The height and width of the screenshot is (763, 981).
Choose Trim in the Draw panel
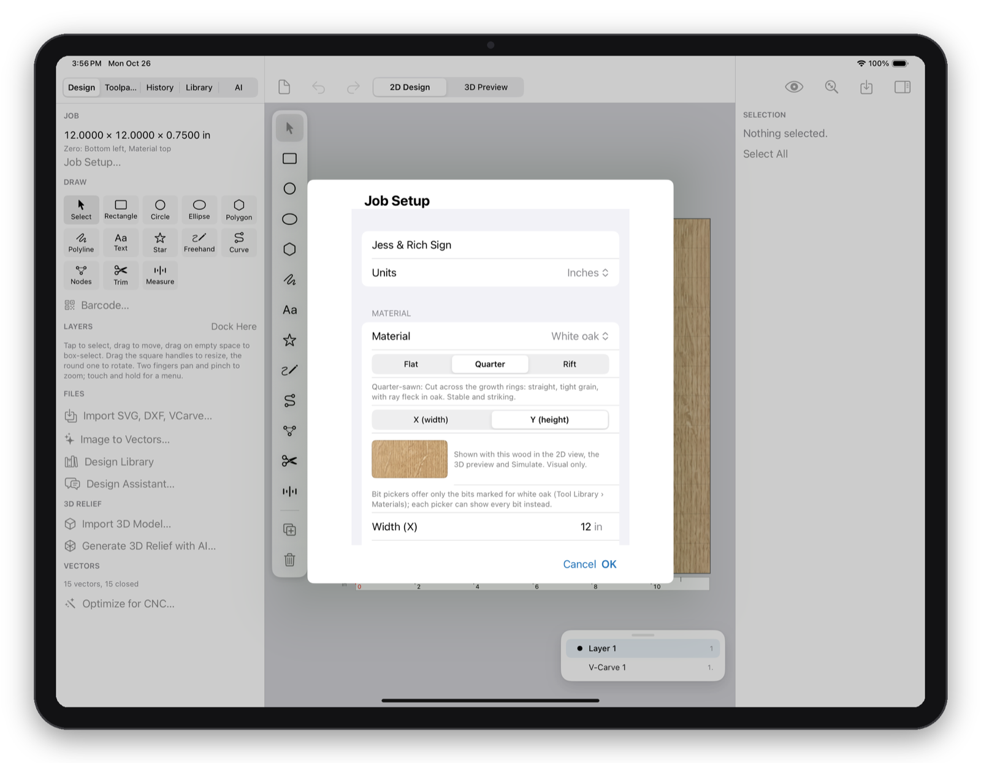tap(121, 275)
